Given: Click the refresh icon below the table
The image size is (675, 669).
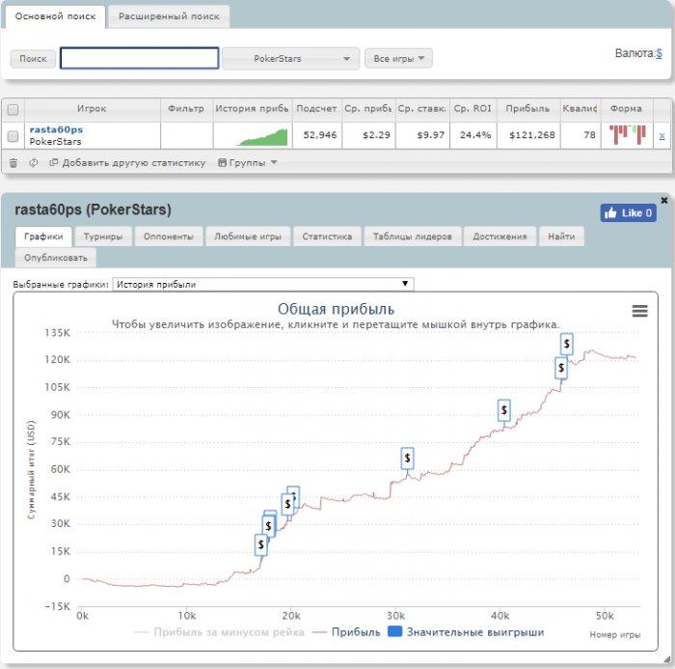Looking at the screenshot, I should (x=33, y=163).
